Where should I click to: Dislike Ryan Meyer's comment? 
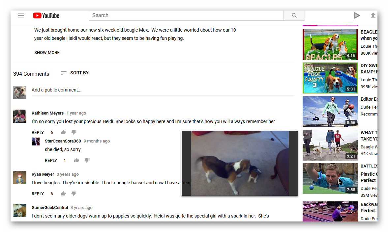74,193
